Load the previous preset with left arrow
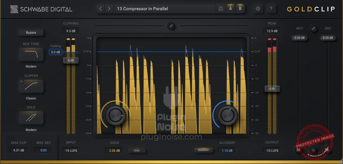Viewport: 343px width, 164px height. click(100, 9)
